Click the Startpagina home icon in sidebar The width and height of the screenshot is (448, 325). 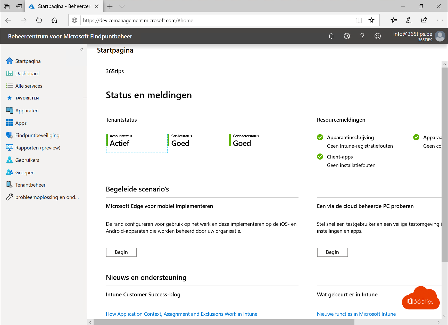(10, 61)
